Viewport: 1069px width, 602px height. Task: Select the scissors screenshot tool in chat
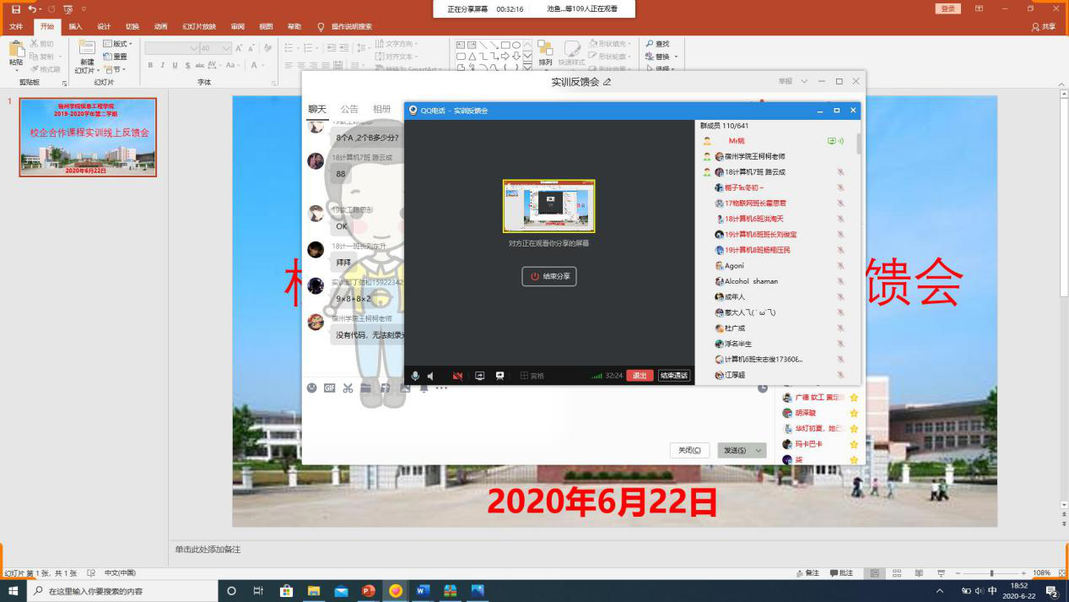348,388
